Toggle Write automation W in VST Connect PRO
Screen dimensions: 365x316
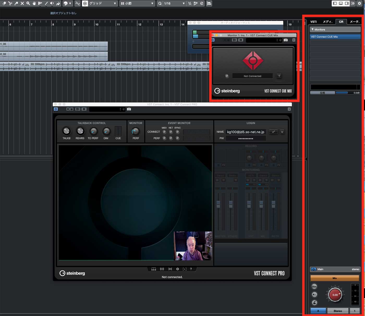[x=71, y=109]
